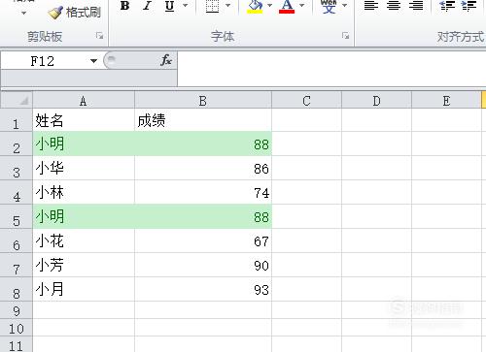Select row 1 header
This screenshot has height=352, width=486.
(17, 120)
